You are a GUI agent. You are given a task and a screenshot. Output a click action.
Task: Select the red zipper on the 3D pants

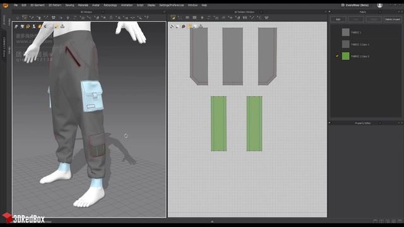(73, 56)
